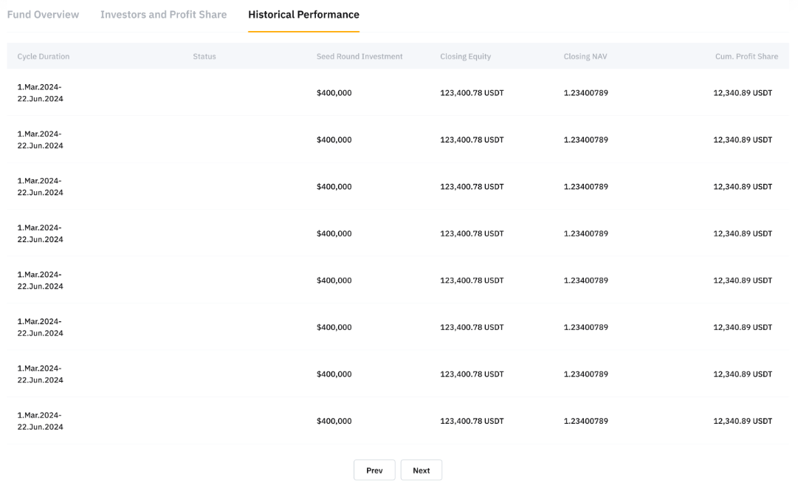Click the Status column header
798x494 pixels.
point(204,57)
